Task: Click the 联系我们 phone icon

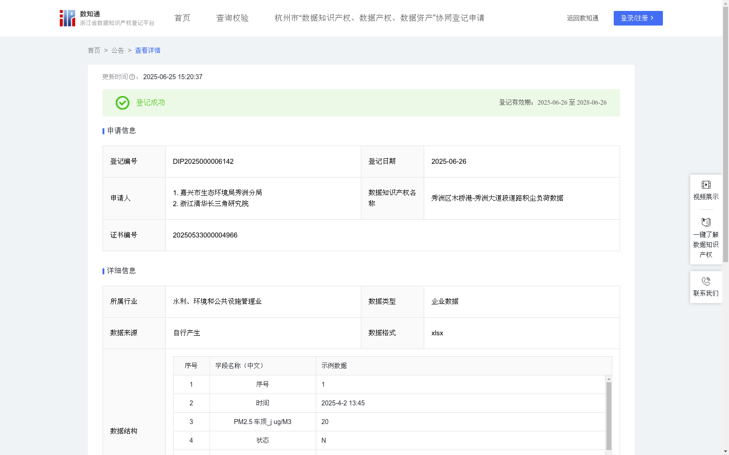Action: [x=706, y=281]
